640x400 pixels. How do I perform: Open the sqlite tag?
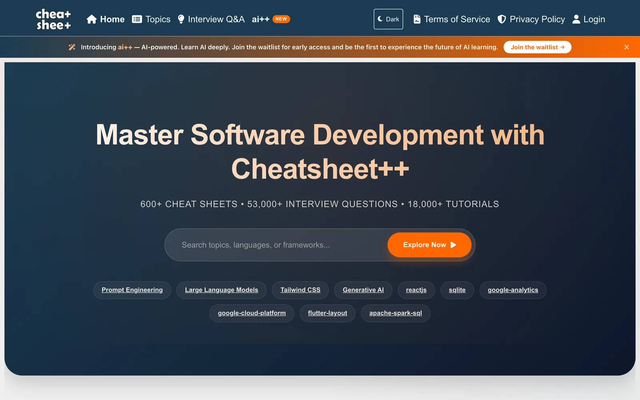(457, 290)
